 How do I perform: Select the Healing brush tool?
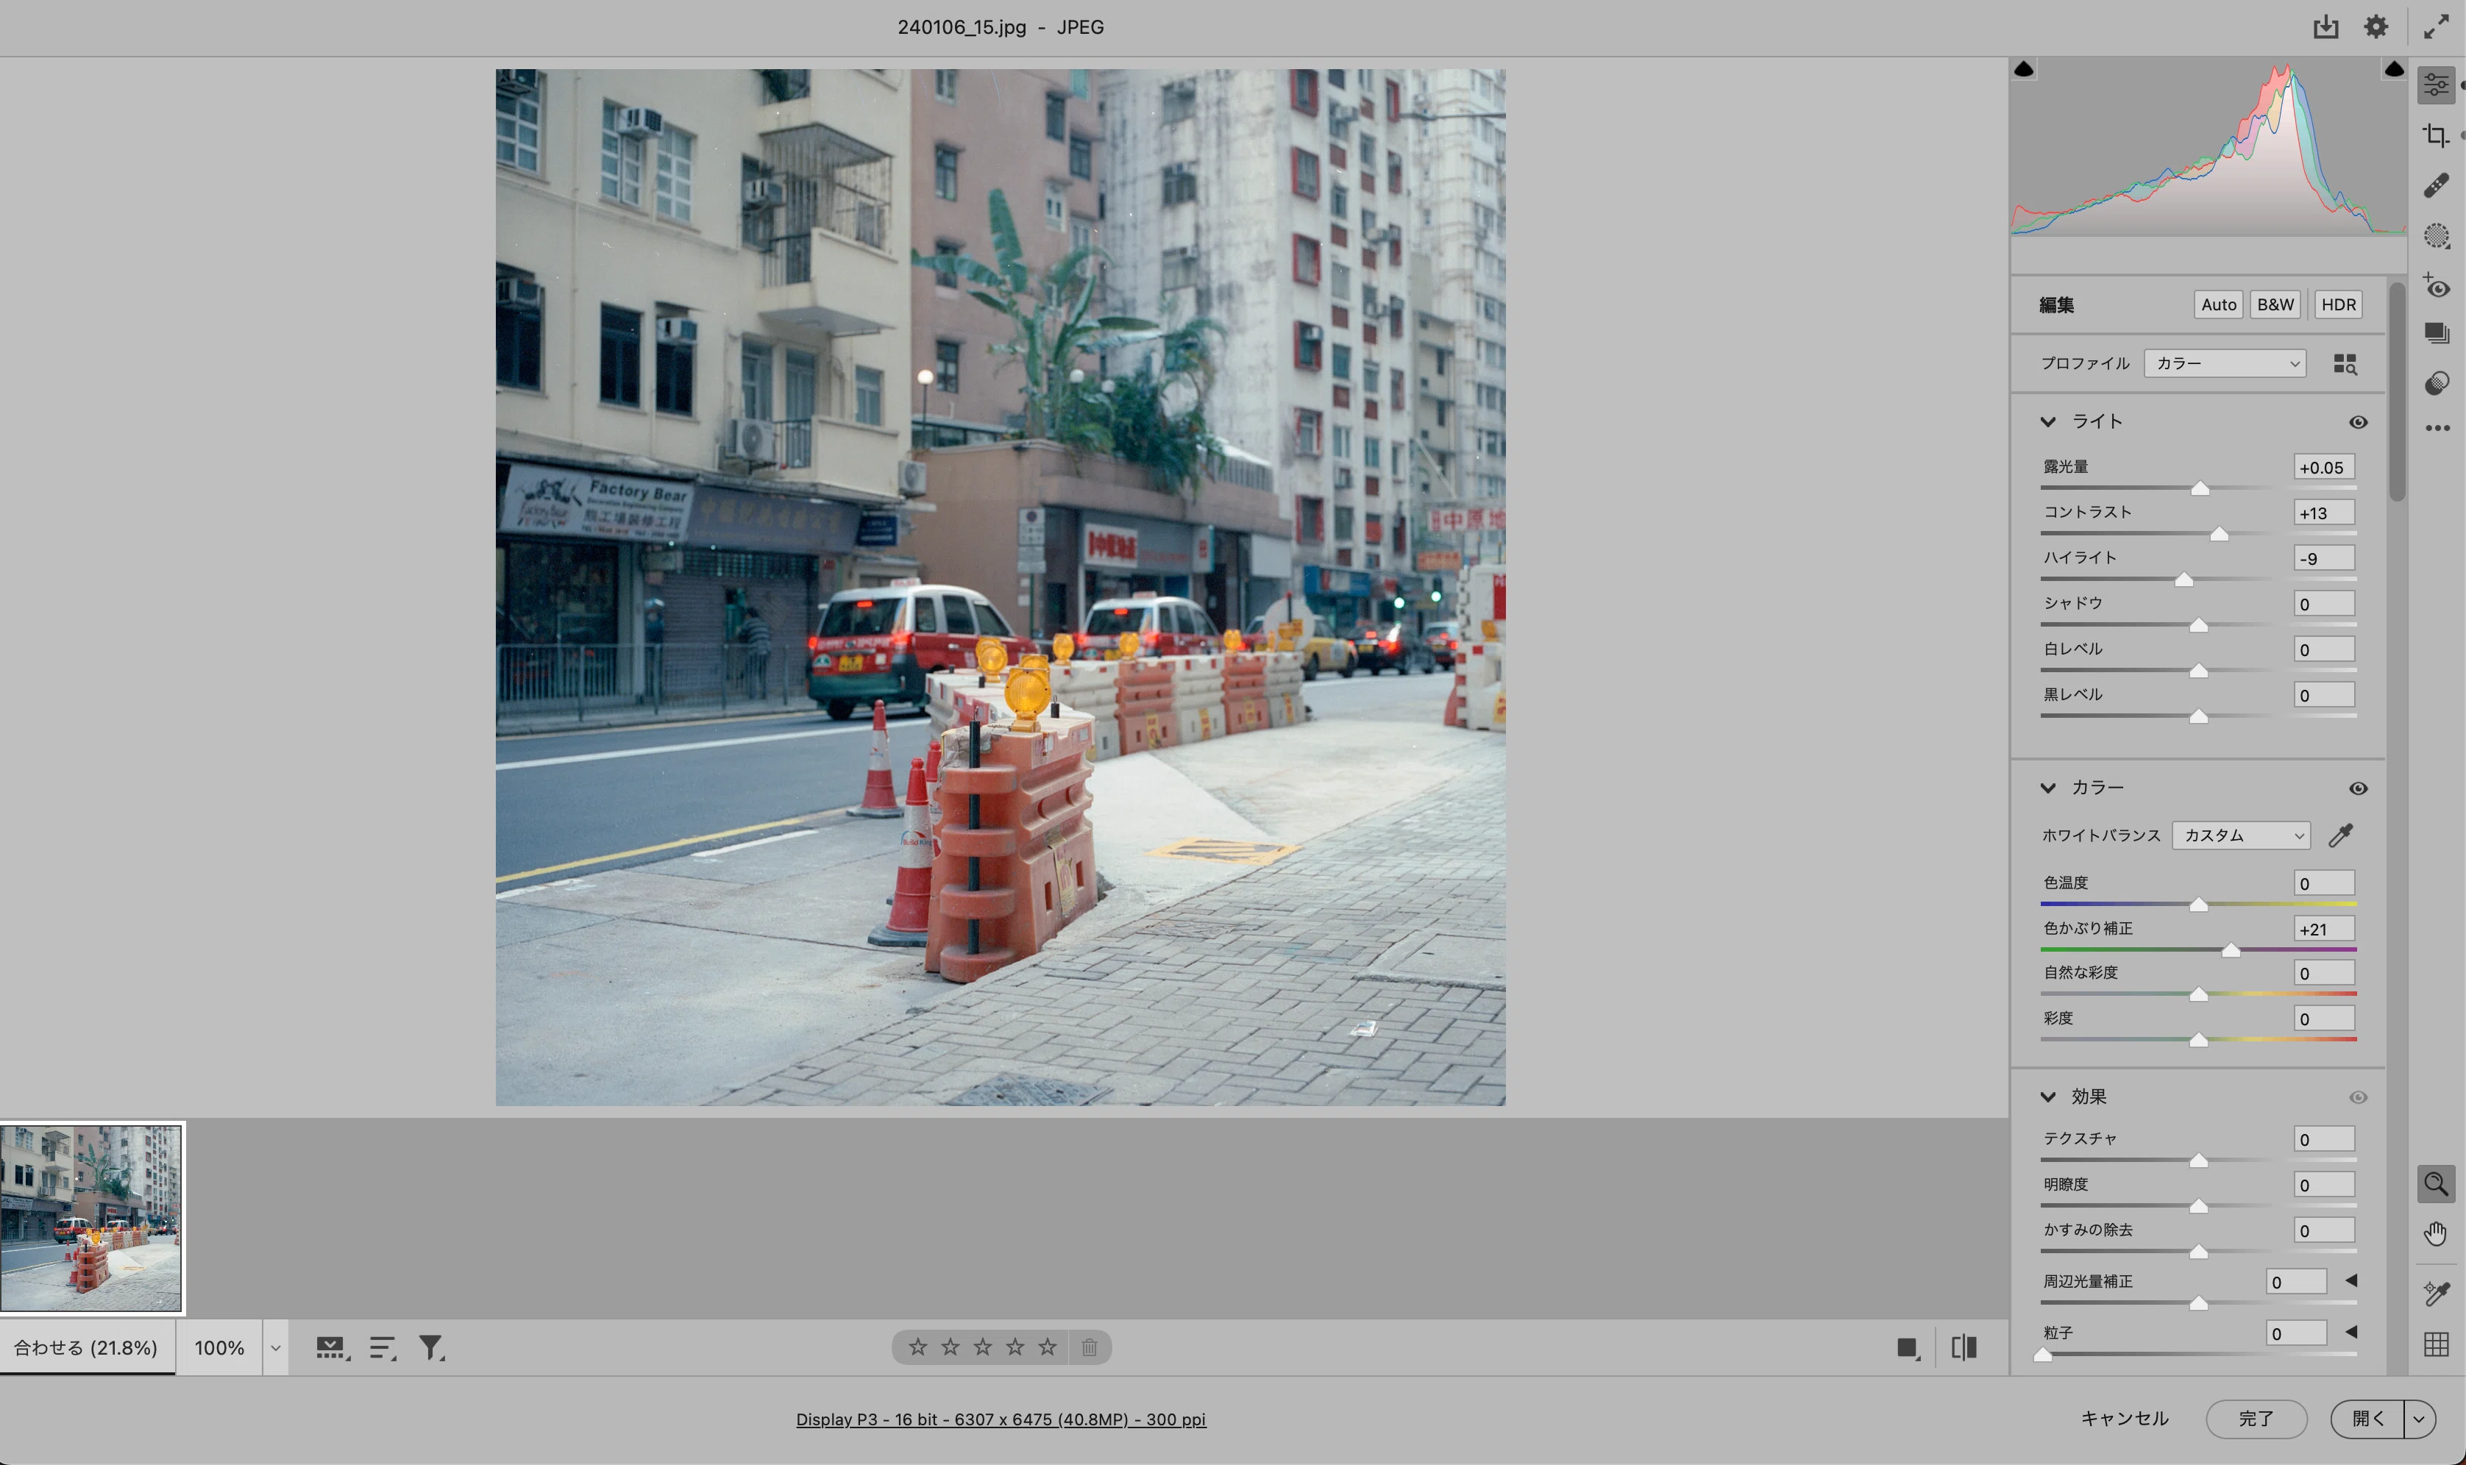click(2435, 185)
